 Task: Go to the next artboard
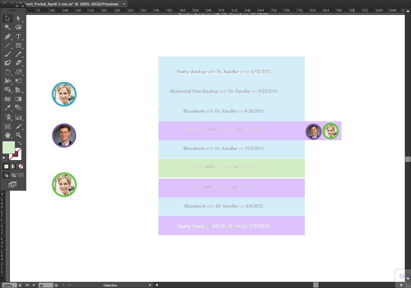tap(63, 285)
